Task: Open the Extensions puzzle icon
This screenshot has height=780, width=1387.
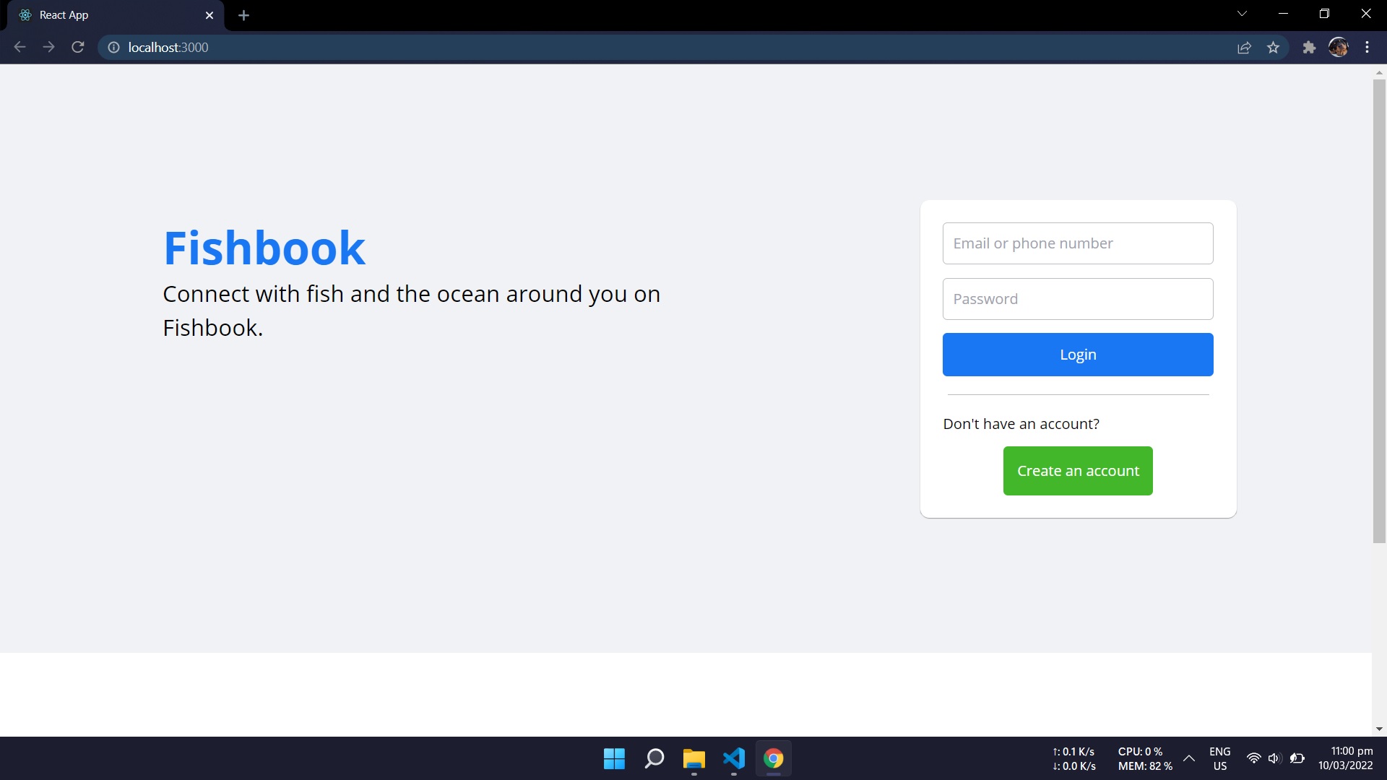Action: click(1309, 47)
